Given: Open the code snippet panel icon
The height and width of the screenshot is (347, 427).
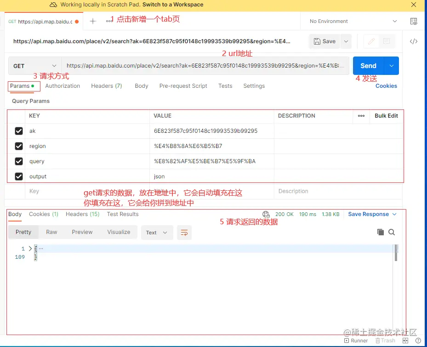Looking at the screenshot, I should [x=413, y=41].
